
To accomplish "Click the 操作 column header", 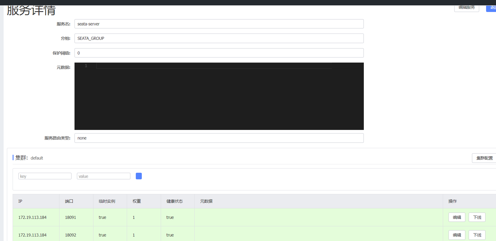I will pyautogui.click(x=470, y=201).
